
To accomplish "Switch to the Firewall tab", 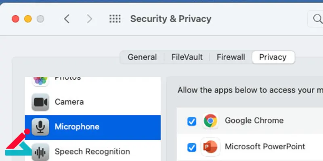I will pyautogui.click(x=231, y=57).
